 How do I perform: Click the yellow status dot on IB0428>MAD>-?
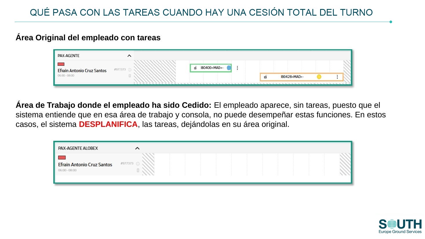coord(319,77)
